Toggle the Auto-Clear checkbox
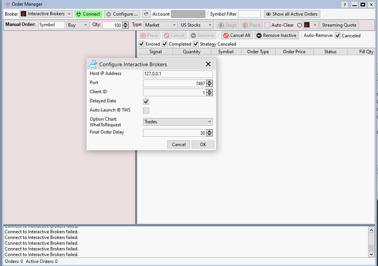This screenshot has width=378, height=266. click(267, 25)
